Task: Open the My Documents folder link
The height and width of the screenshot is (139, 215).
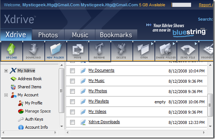Action: click(x=101, y=70)
